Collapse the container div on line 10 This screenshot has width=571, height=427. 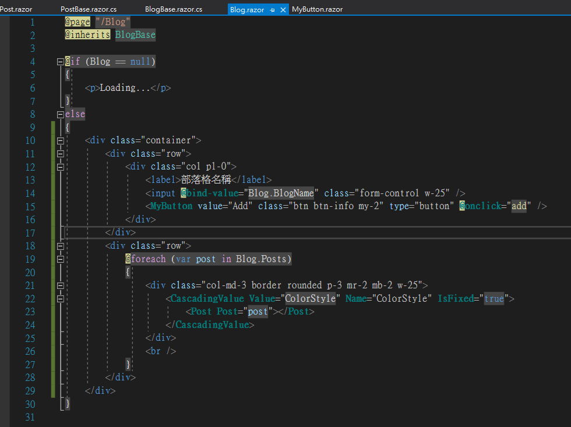coord(61,141)
